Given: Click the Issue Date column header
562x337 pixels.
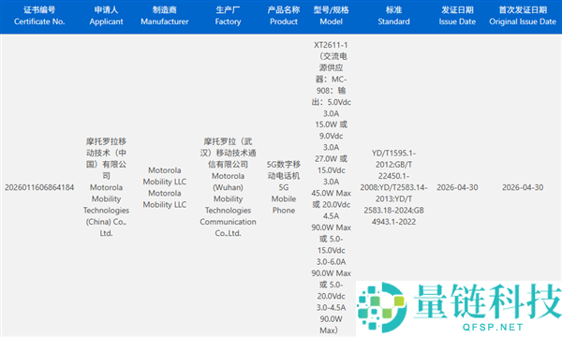Looking at the screenshot, I should 457,16.
